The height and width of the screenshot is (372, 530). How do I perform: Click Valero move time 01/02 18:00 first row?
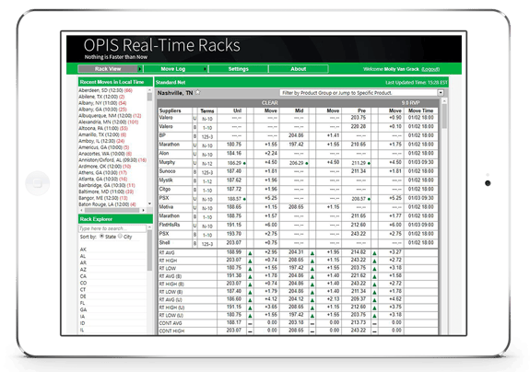coord(421,118)
